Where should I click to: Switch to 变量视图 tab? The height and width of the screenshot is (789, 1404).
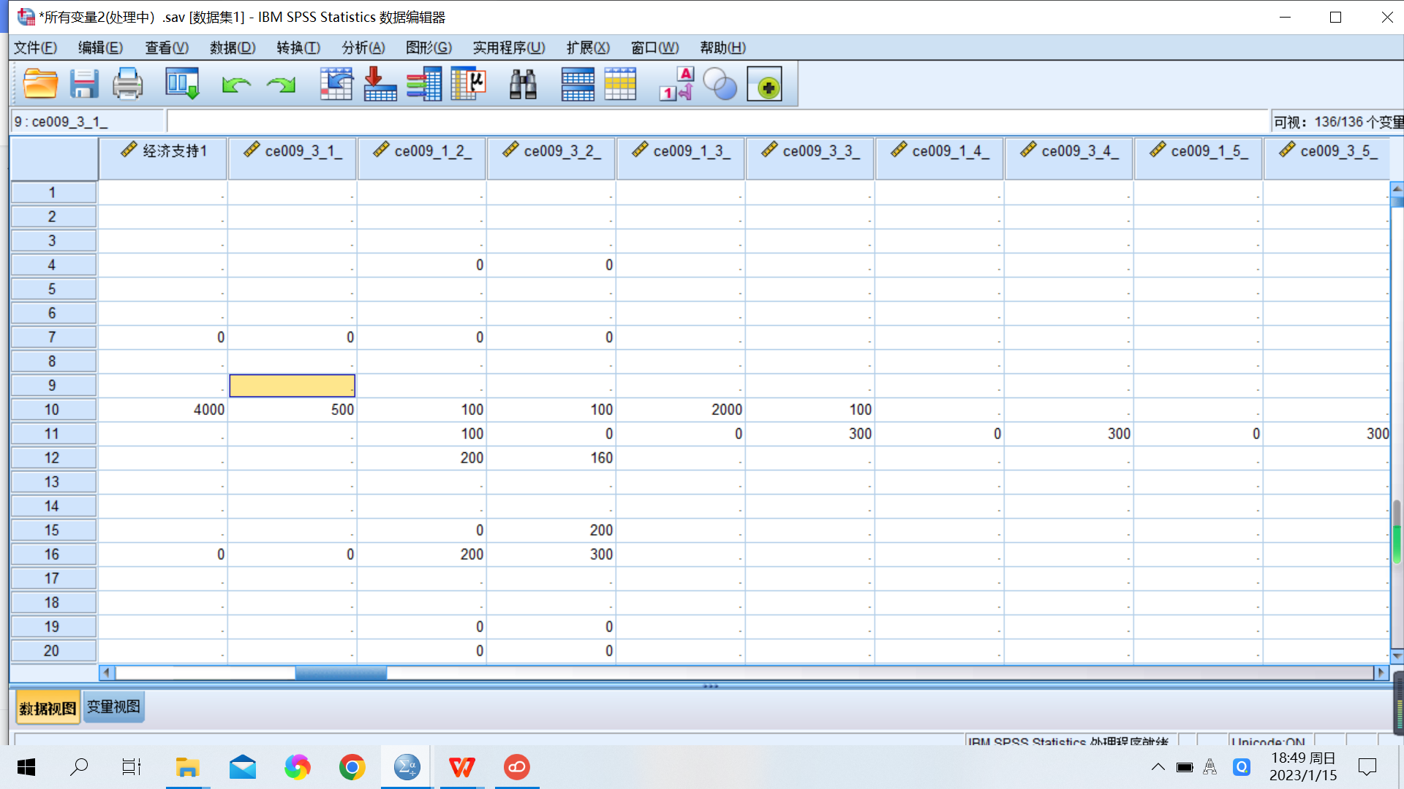(x=113, y=707)
